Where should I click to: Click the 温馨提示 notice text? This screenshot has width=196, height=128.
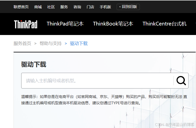[104, 100]
